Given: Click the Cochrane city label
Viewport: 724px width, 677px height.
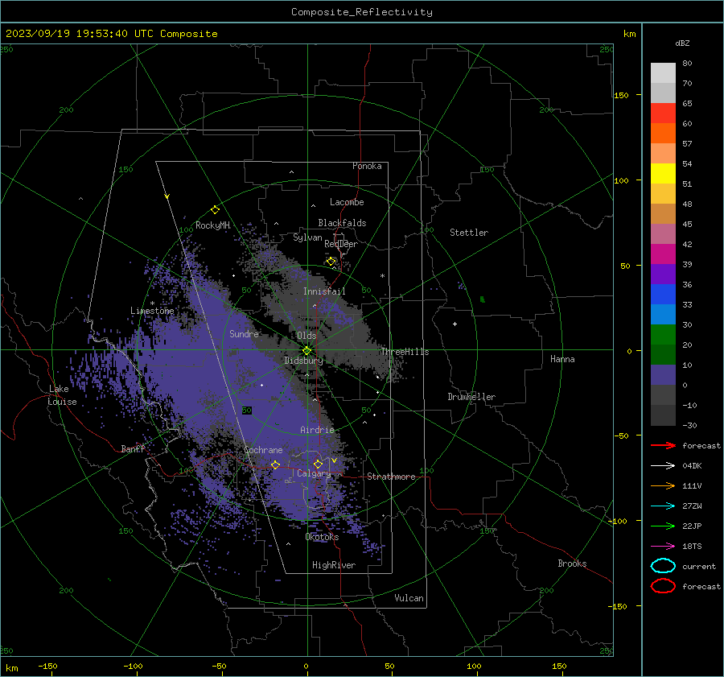Looking at the screenshot, I should 263,450.
